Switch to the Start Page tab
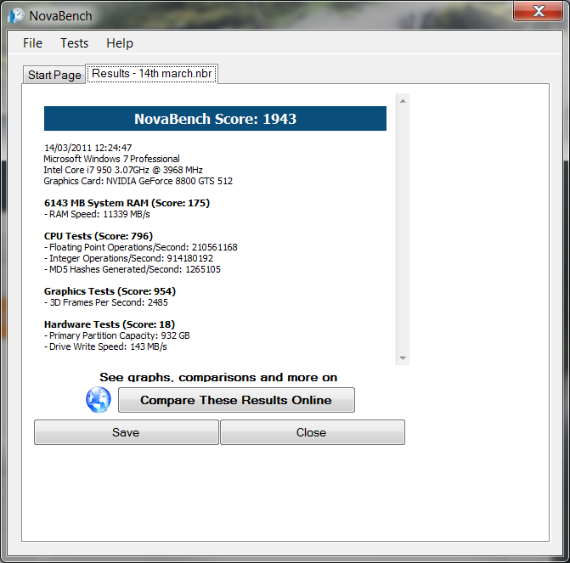Screen dimensions: 570x563 coord(54,75)
